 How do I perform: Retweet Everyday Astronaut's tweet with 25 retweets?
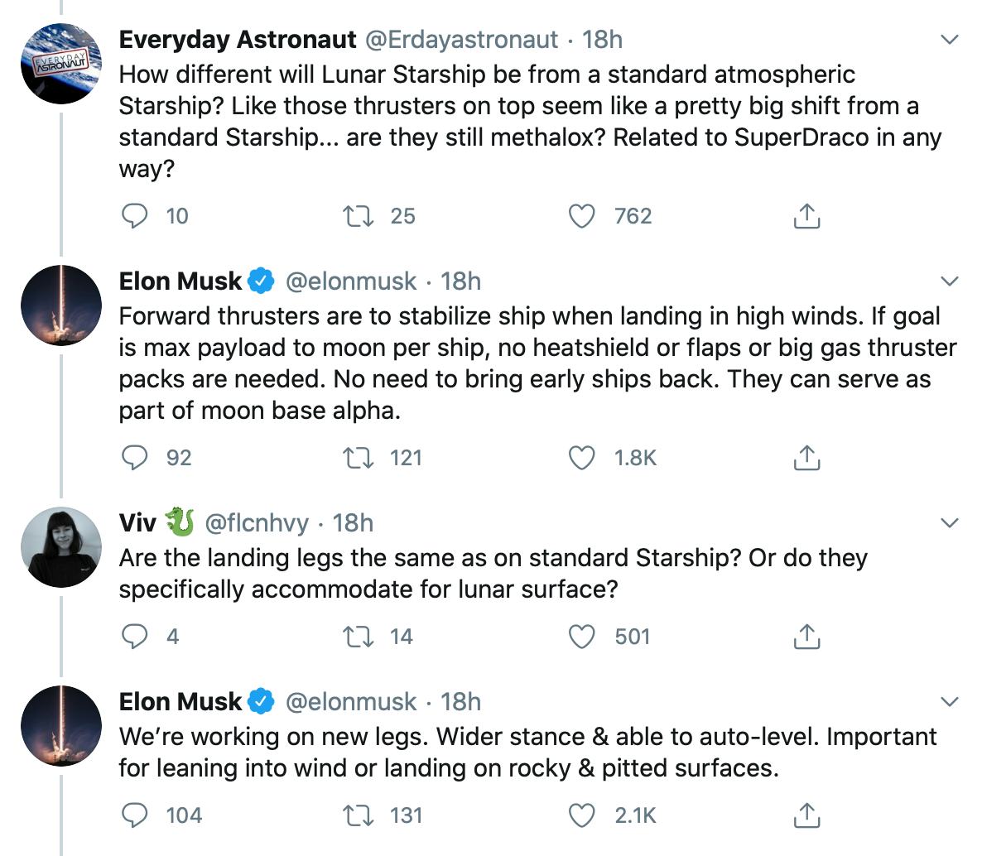click(x=359, y=216)
